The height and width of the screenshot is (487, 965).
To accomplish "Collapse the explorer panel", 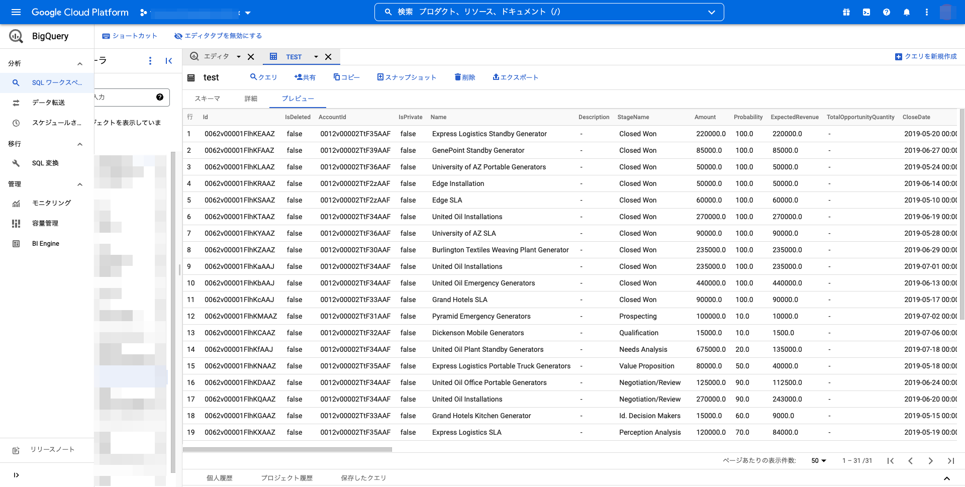I will [x=169, y=61].
